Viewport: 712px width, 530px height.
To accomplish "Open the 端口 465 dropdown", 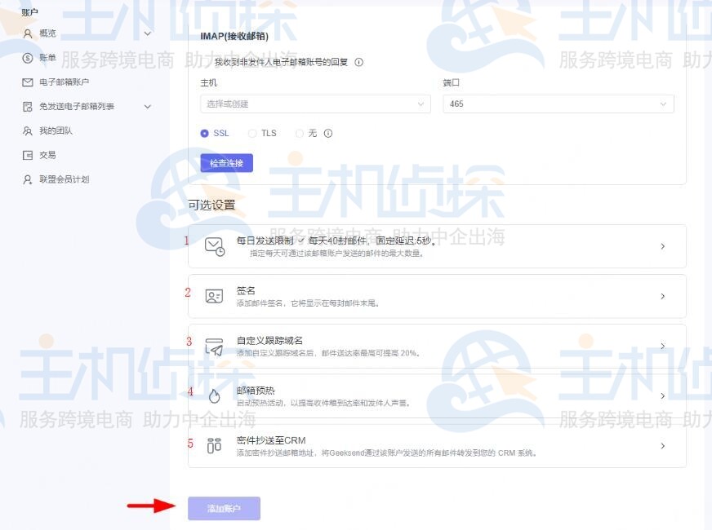I will point(557,104).
